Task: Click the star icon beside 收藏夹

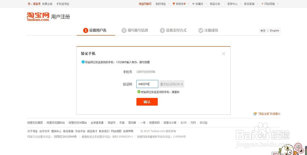Action: click(193, 4)
